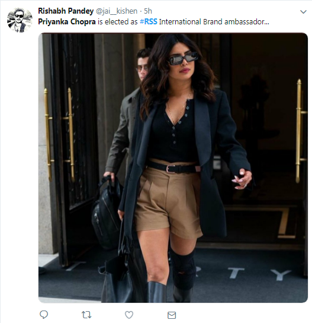Expand tweet options chevron menu
The height and width of the screenshot is (323, 312).
click(303, 12)
